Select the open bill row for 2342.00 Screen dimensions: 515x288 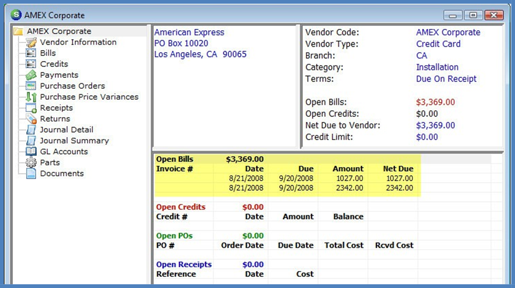(287, 188)
